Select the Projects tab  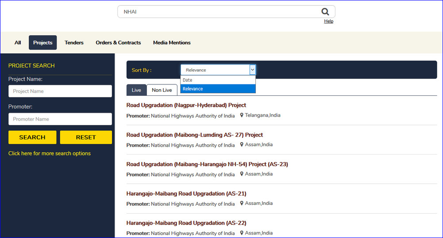coord(43,43)
